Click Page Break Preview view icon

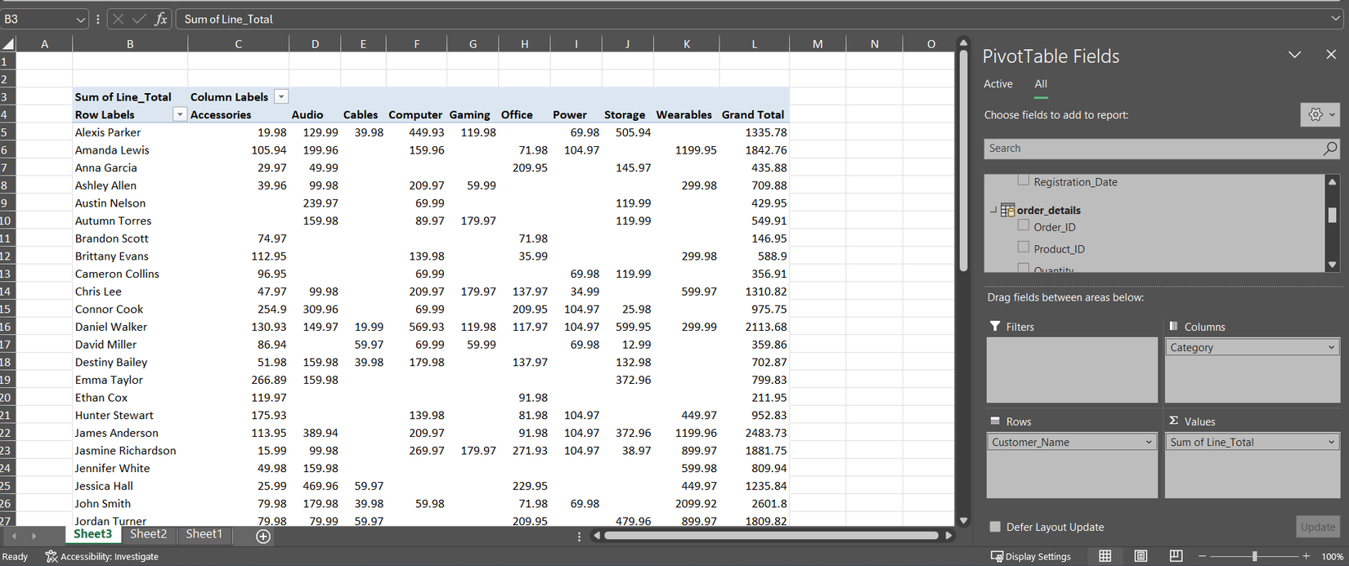[x=1176, y=556]
